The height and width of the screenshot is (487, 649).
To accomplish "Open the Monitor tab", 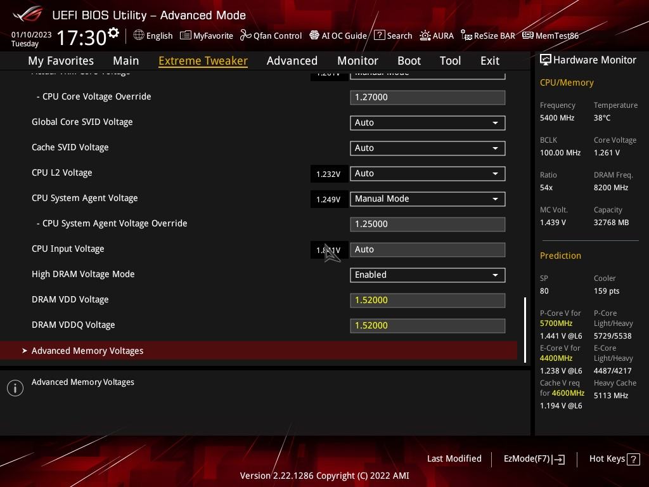I will 357,61.
